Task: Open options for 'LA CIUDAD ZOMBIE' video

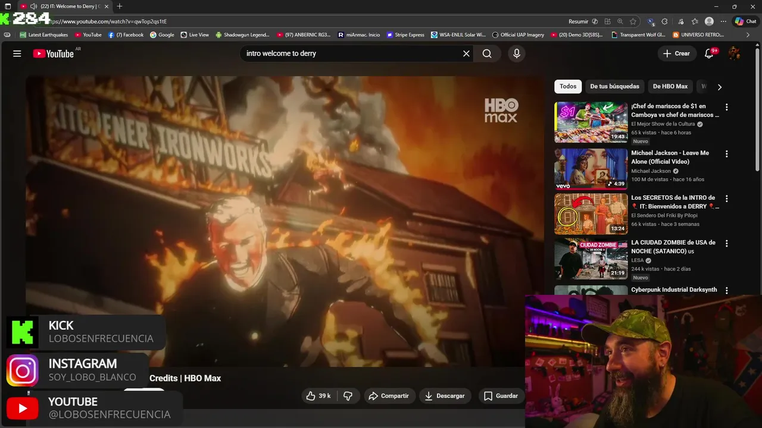Action: (x=726, y=244)
